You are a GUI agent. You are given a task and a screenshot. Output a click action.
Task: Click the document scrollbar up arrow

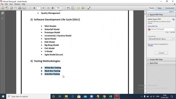point(145,12)
